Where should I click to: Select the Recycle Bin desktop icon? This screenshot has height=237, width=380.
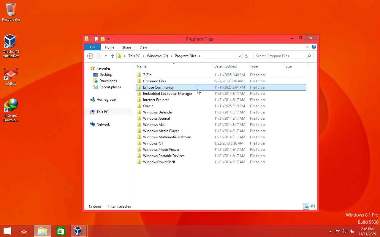11,12
